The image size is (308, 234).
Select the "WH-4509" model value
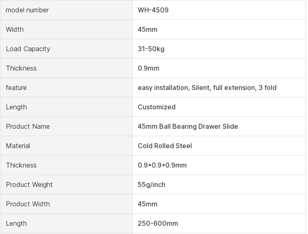[x=153, y=10]
